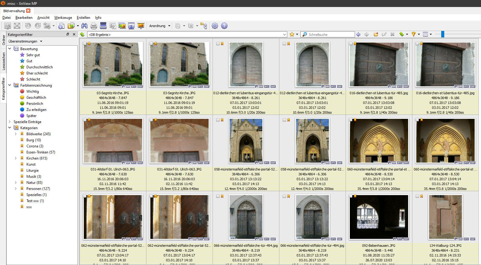The image size is (481, 265).
Task: Open settings via the gear icon
Action: (215, 26)
